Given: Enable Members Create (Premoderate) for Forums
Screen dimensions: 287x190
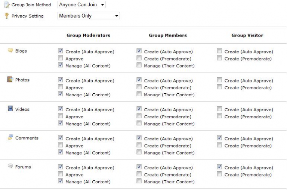Looking at the screenshot, I should click(x=139, y=174).
